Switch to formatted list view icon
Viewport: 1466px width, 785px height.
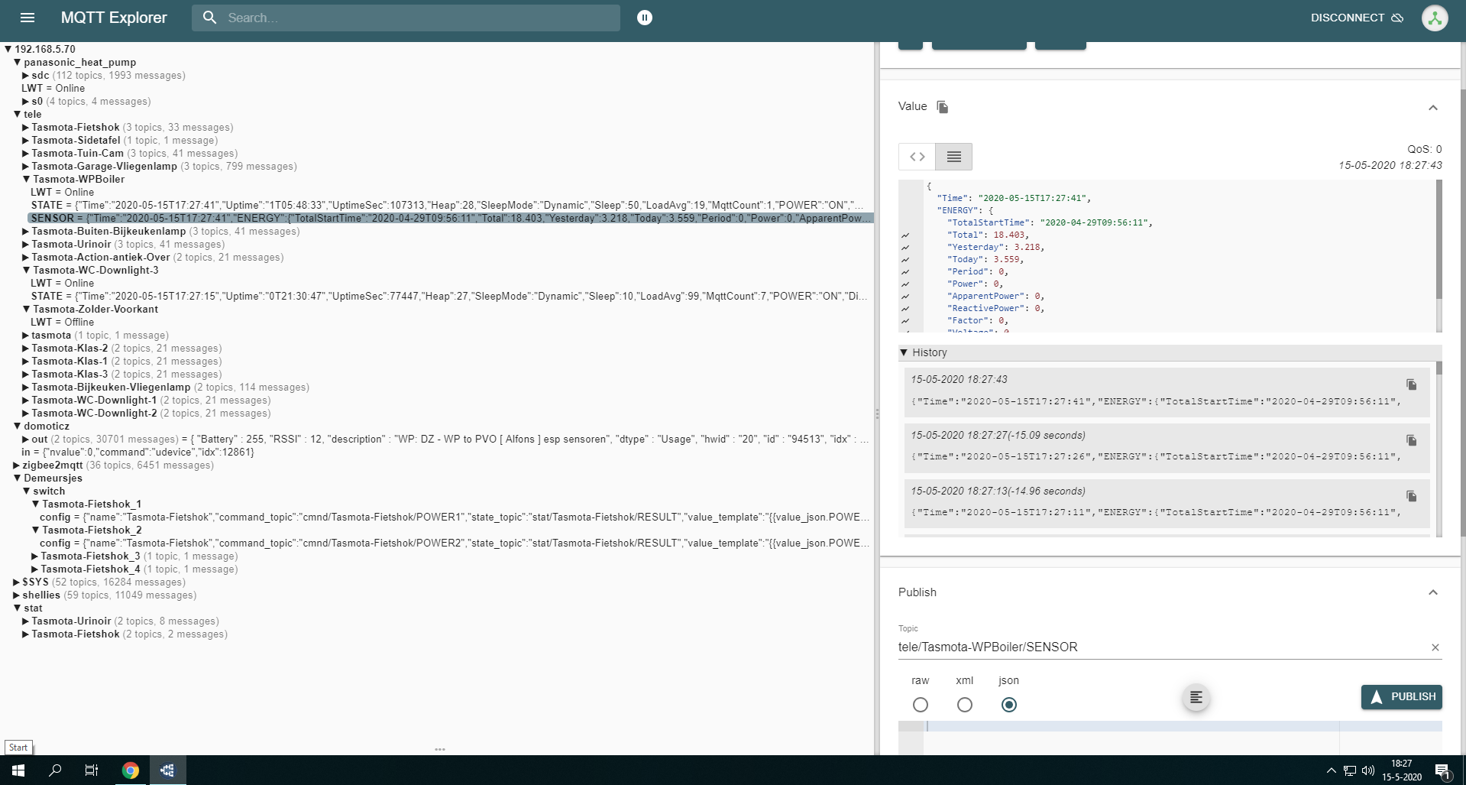(954, 157)
